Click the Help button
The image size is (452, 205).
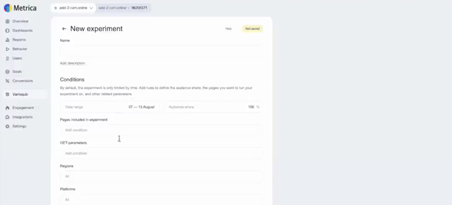pos(229,29)
